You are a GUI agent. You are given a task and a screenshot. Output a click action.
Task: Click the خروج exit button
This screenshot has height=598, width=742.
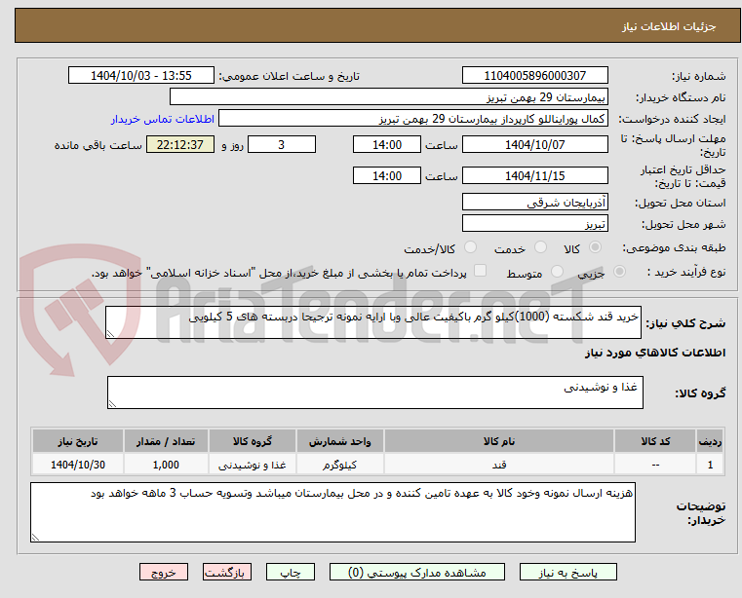(x=163, y=572)
